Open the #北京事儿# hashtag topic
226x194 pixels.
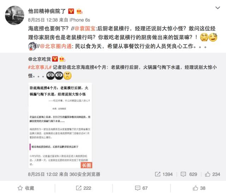(40, 67)
